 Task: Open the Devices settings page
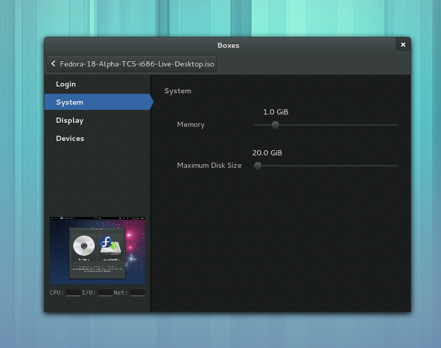pos(70,139)
